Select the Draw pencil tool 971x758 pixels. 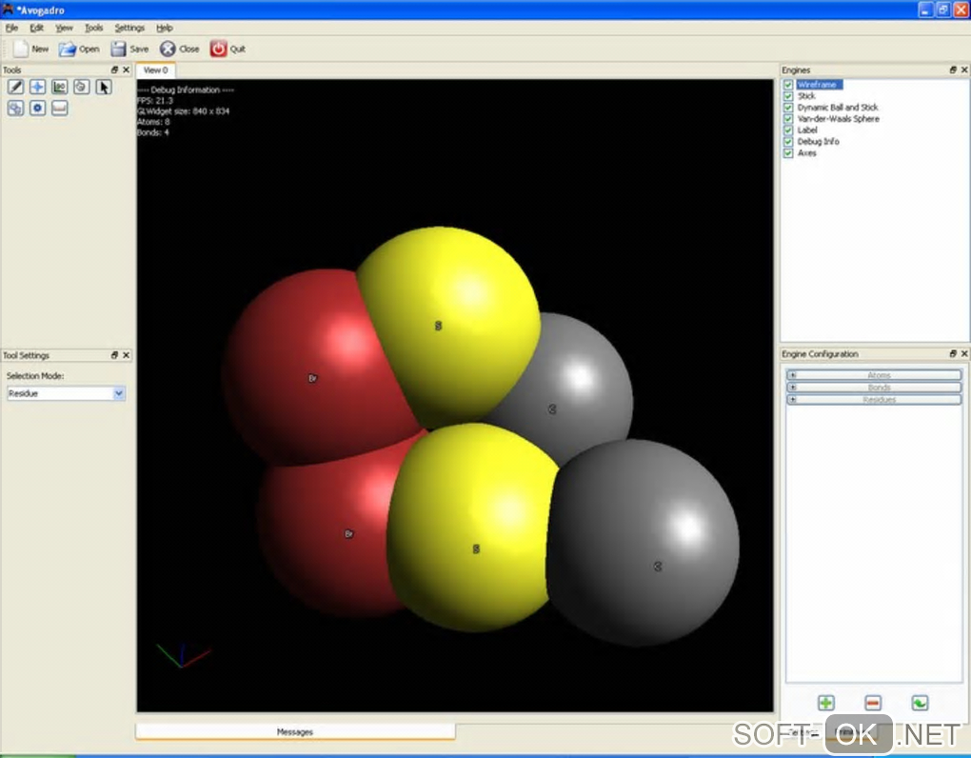(15, 87)
